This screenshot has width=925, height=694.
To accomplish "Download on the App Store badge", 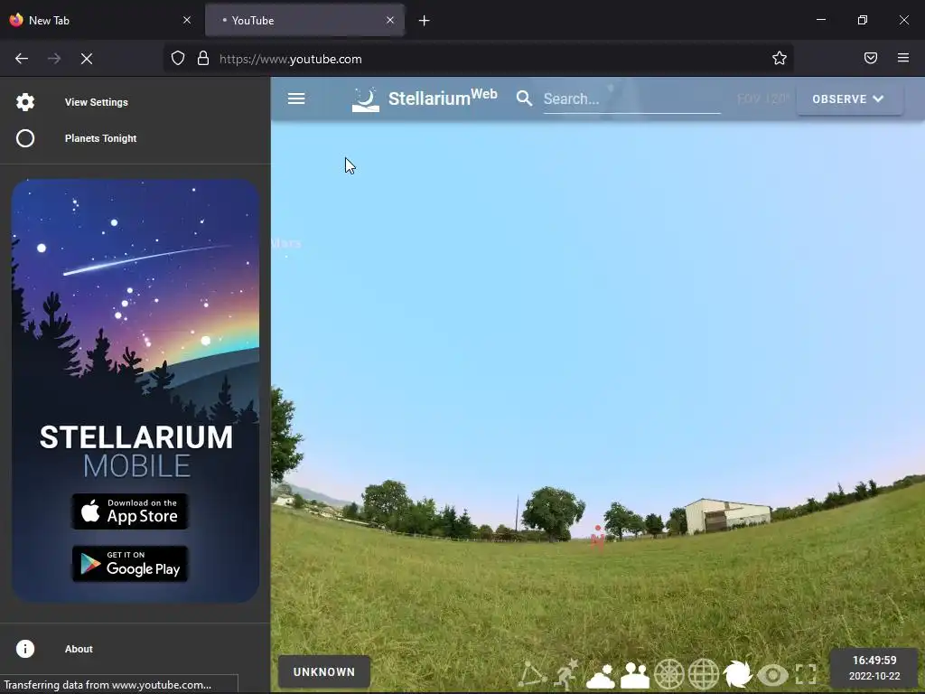I will [130, 511].
